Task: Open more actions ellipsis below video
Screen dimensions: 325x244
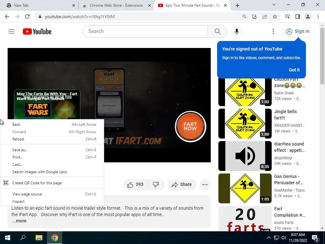Action: (x=205, y=184)
